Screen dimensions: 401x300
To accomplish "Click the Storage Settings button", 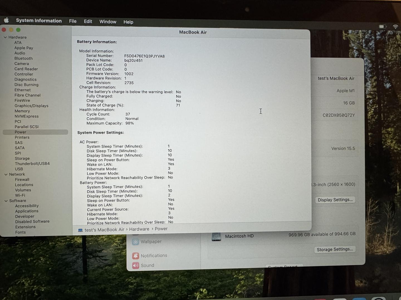I will coord(335,249).
